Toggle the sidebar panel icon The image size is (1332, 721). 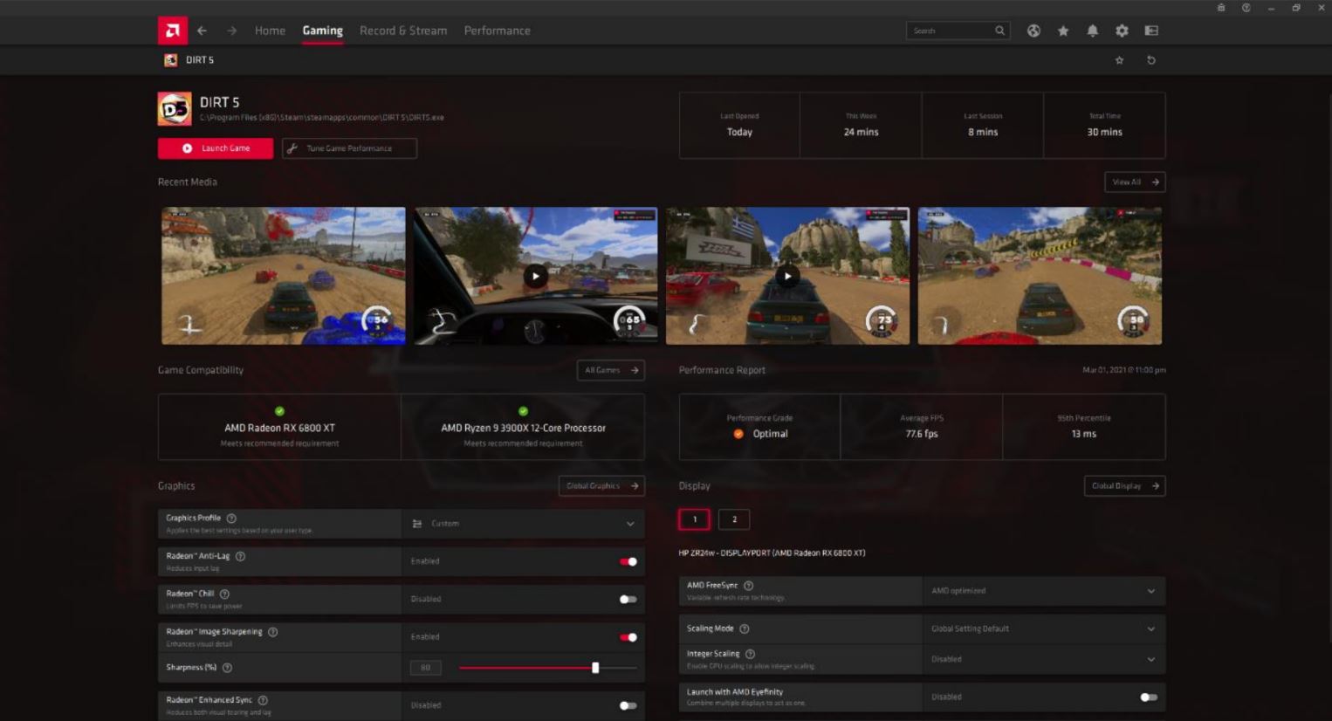[x=1151, y=31]
